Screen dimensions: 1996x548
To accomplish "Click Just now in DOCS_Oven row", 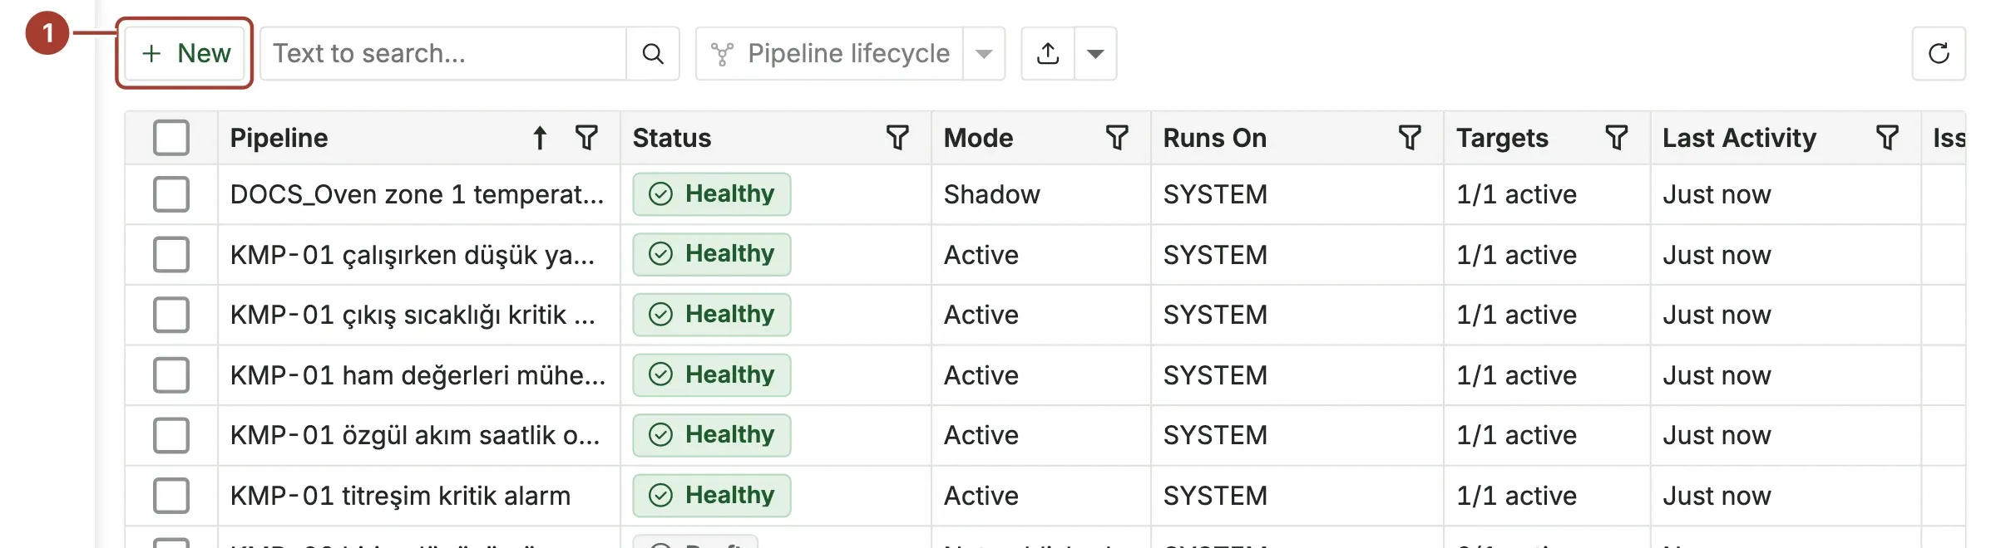I will tap(1717, 194).
